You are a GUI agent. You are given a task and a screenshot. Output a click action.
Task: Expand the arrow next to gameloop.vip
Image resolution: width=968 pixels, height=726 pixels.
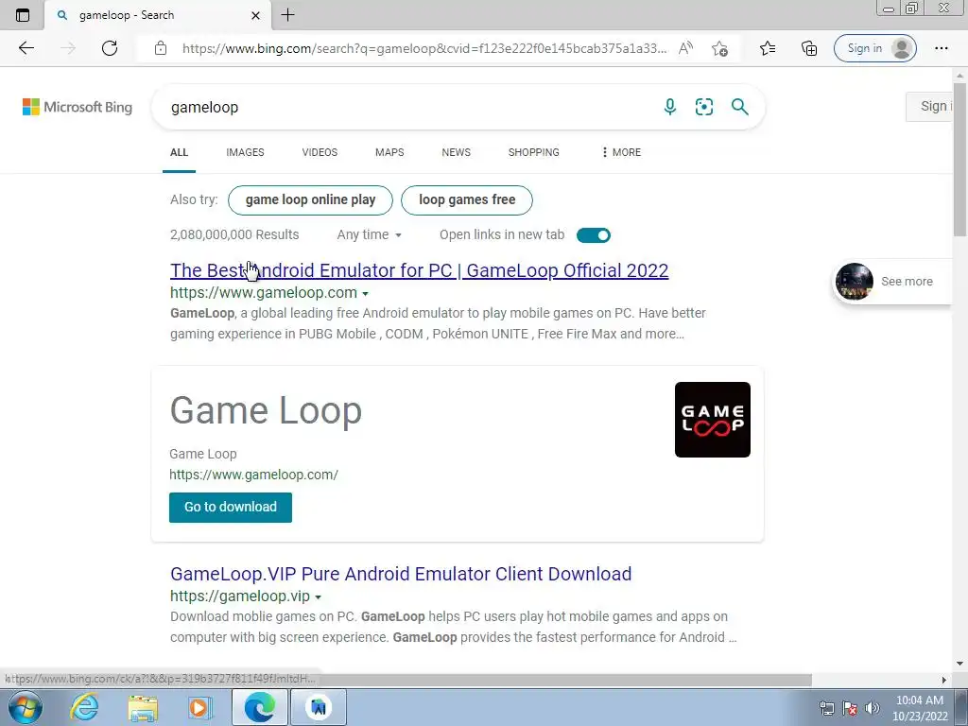click(318, 597)
